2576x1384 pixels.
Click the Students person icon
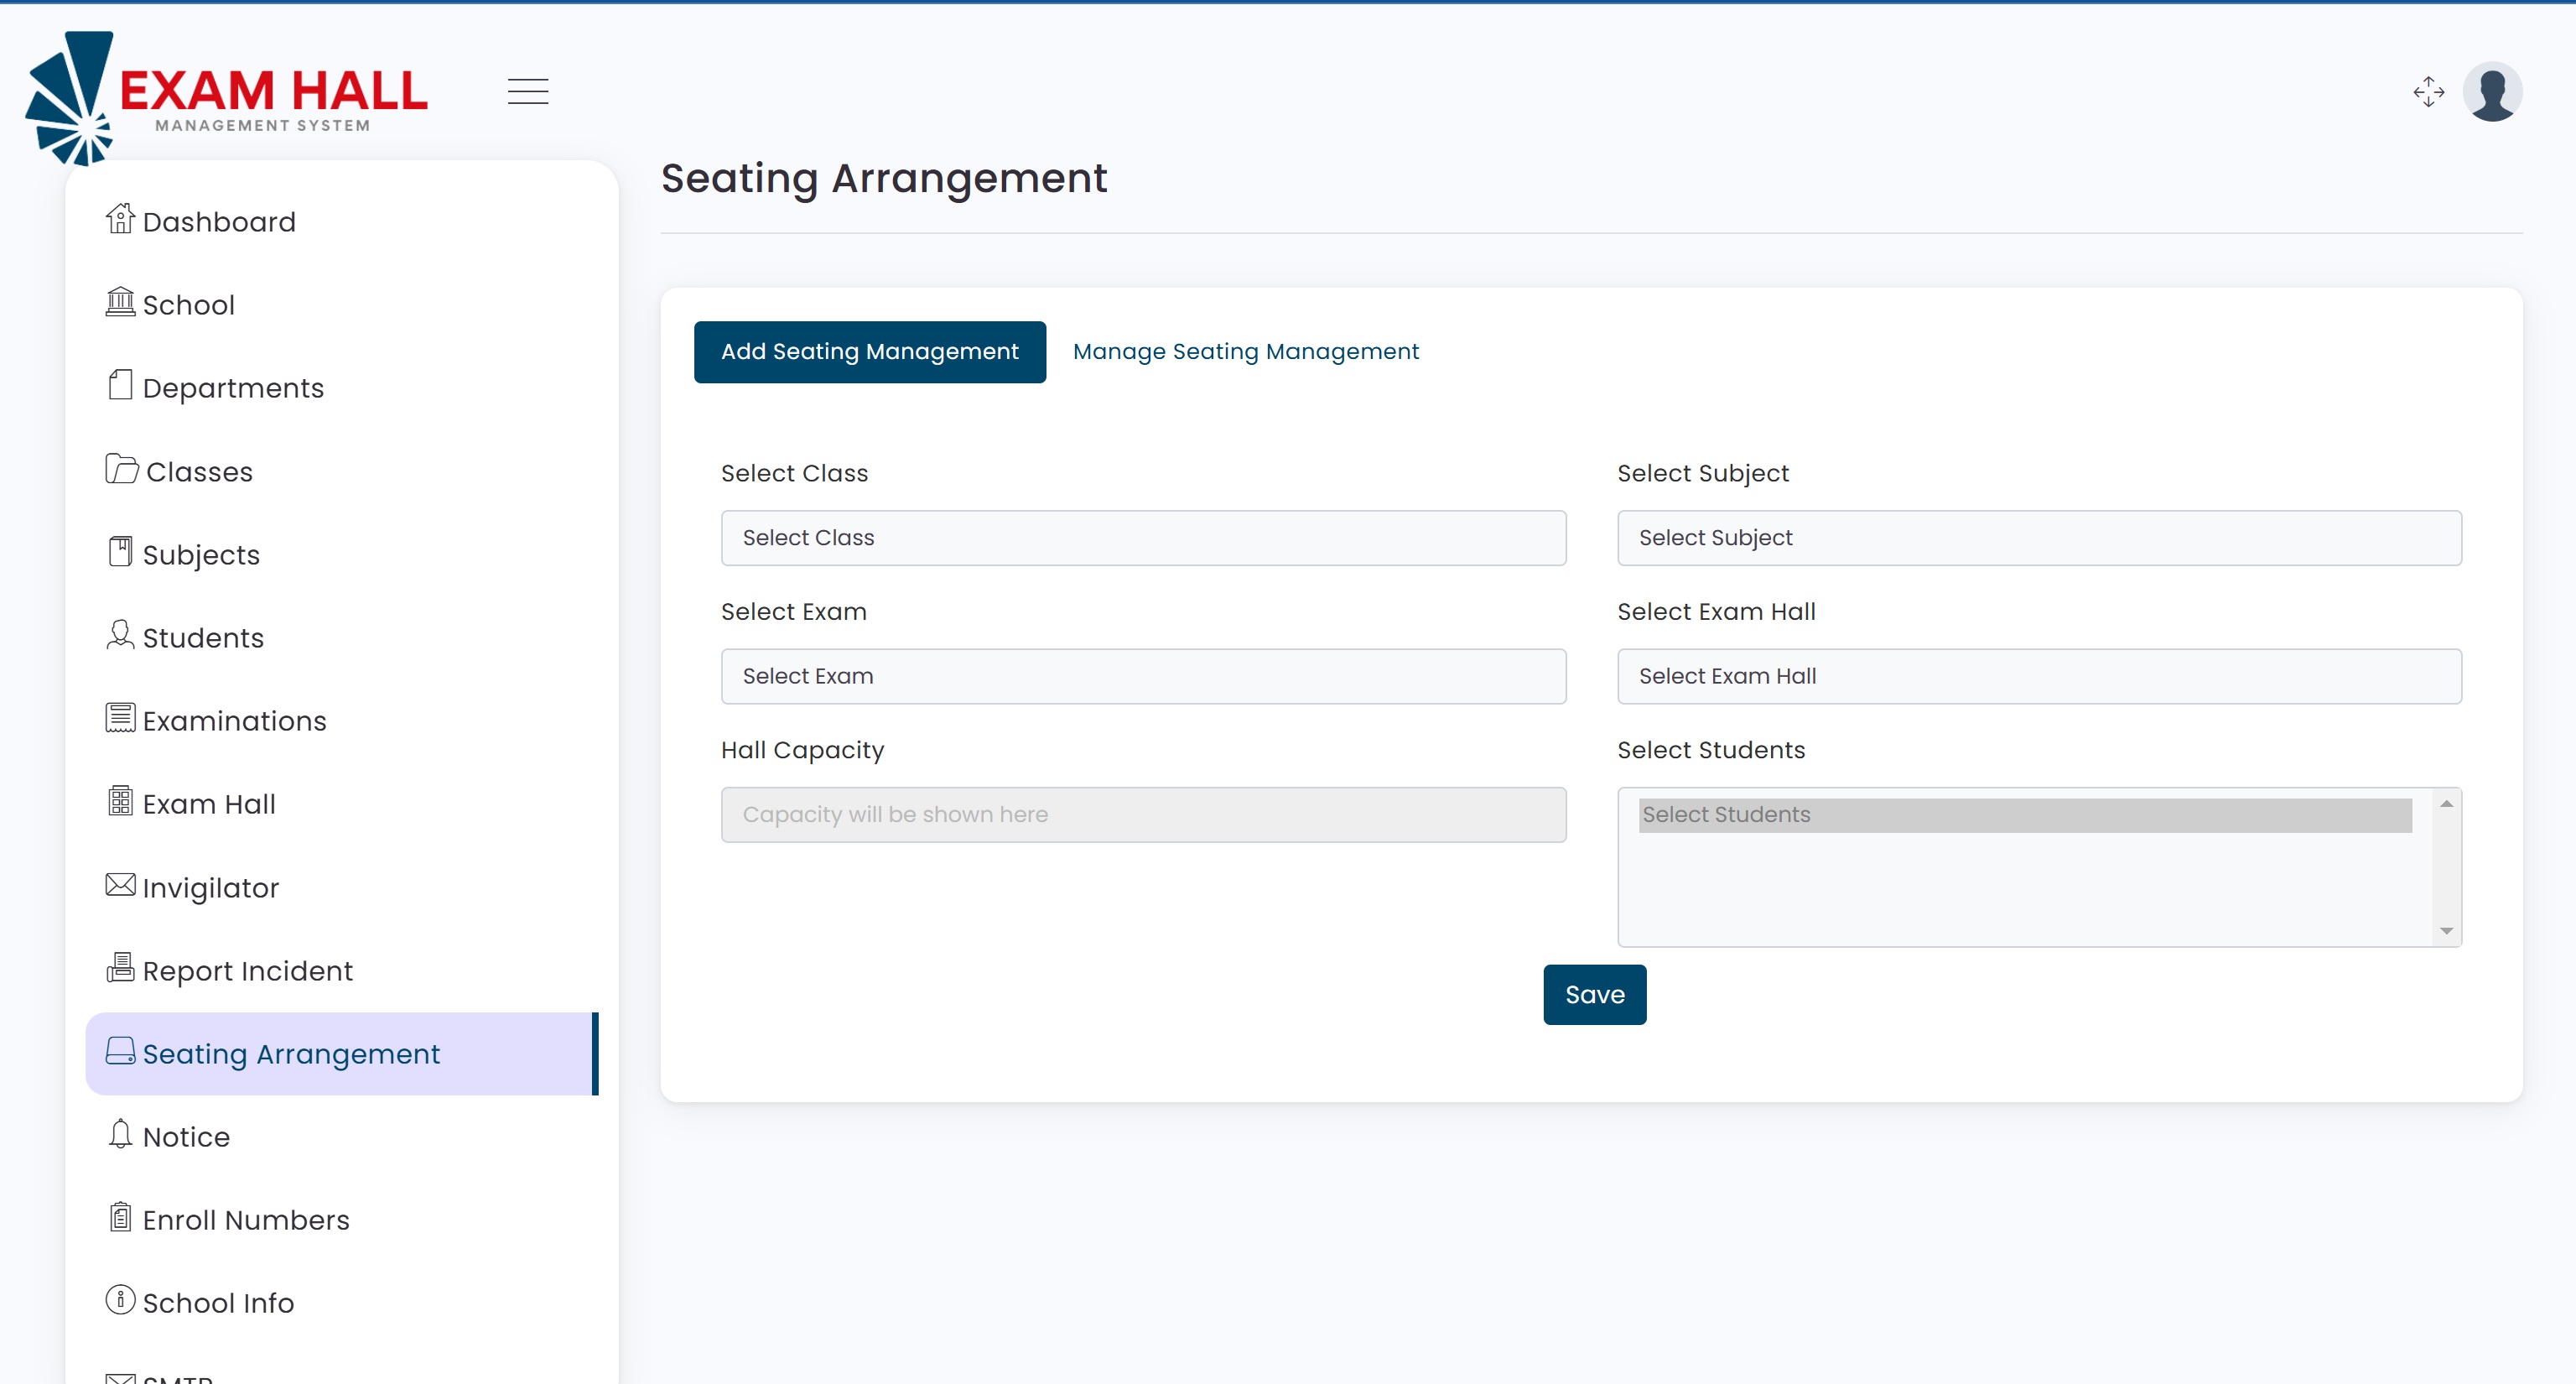pyautogui.click(x=120, y=634)
